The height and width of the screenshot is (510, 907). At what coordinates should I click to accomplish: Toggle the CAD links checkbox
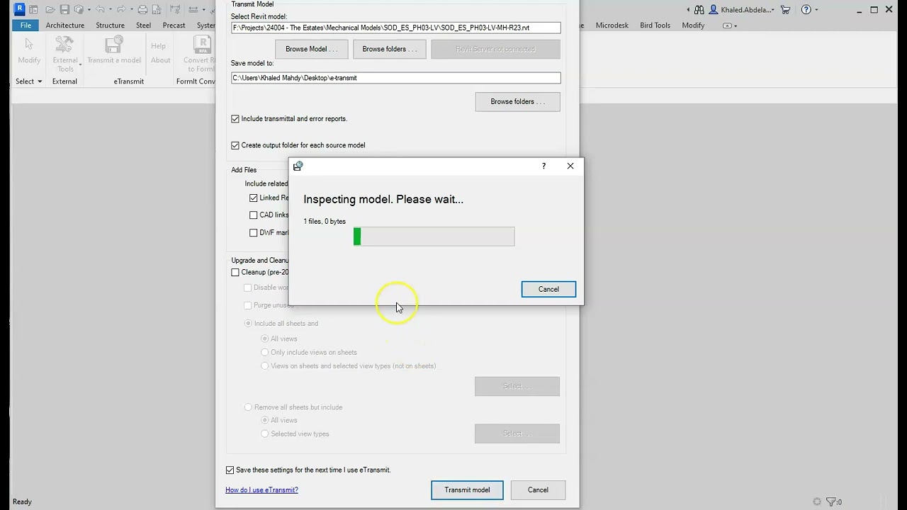(x=254, y=215)
